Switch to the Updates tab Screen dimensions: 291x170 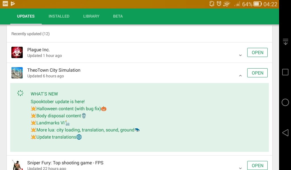26,16
